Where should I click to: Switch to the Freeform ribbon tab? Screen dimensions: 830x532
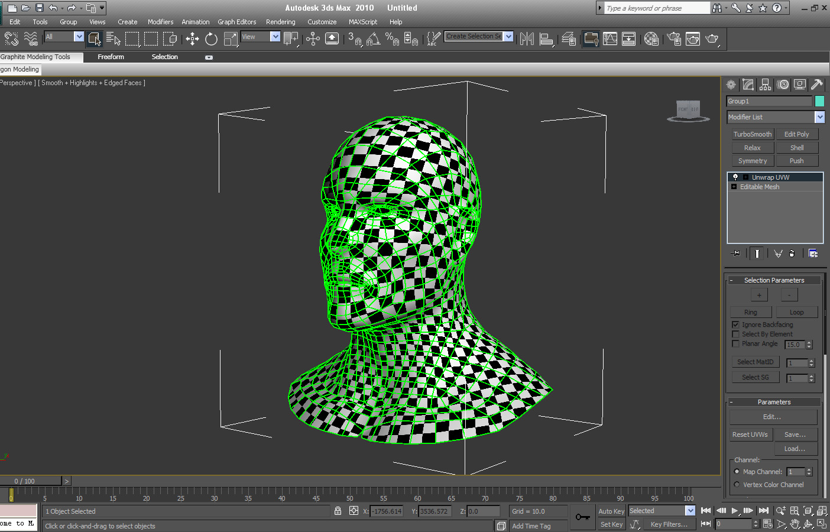tap(111, 57)
